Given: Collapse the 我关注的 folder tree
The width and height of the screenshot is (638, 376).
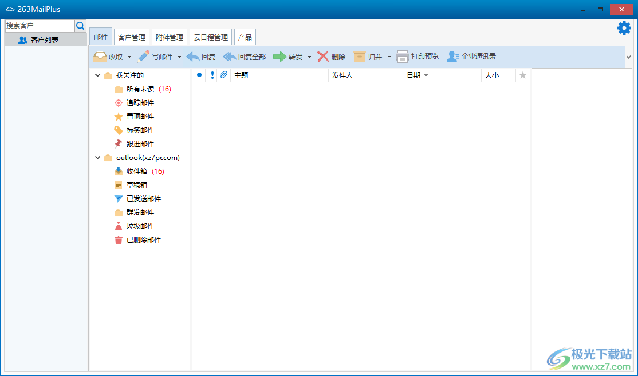Looking at the screenshot, I should coord(97,75).
